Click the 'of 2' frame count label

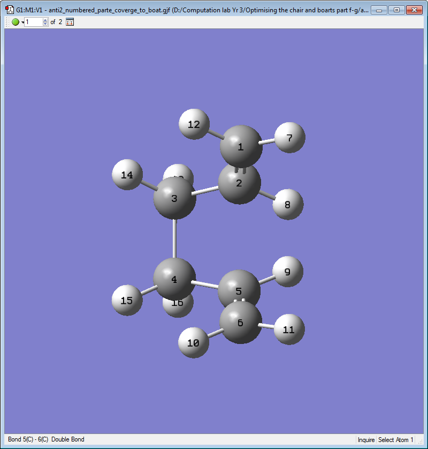point(56,22)
